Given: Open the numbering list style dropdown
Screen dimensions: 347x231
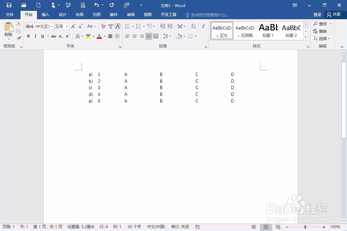Looking at the screenshot, I should coord(144,27).
